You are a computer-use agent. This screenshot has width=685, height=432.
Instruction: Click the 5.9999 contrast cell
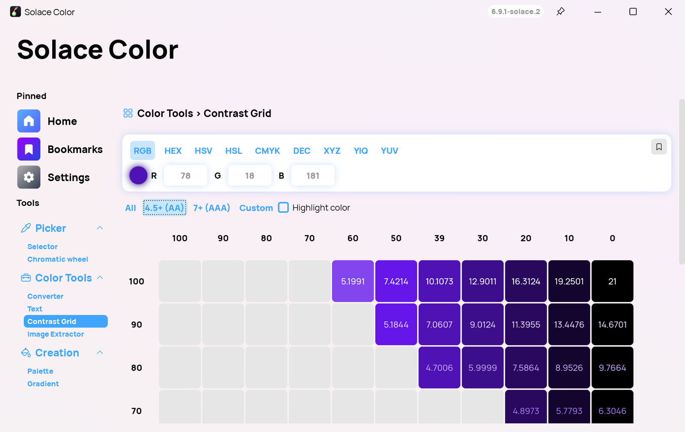[x=482, y=367]
